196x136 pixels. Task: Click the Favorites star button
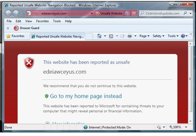(x=15, y=36)
